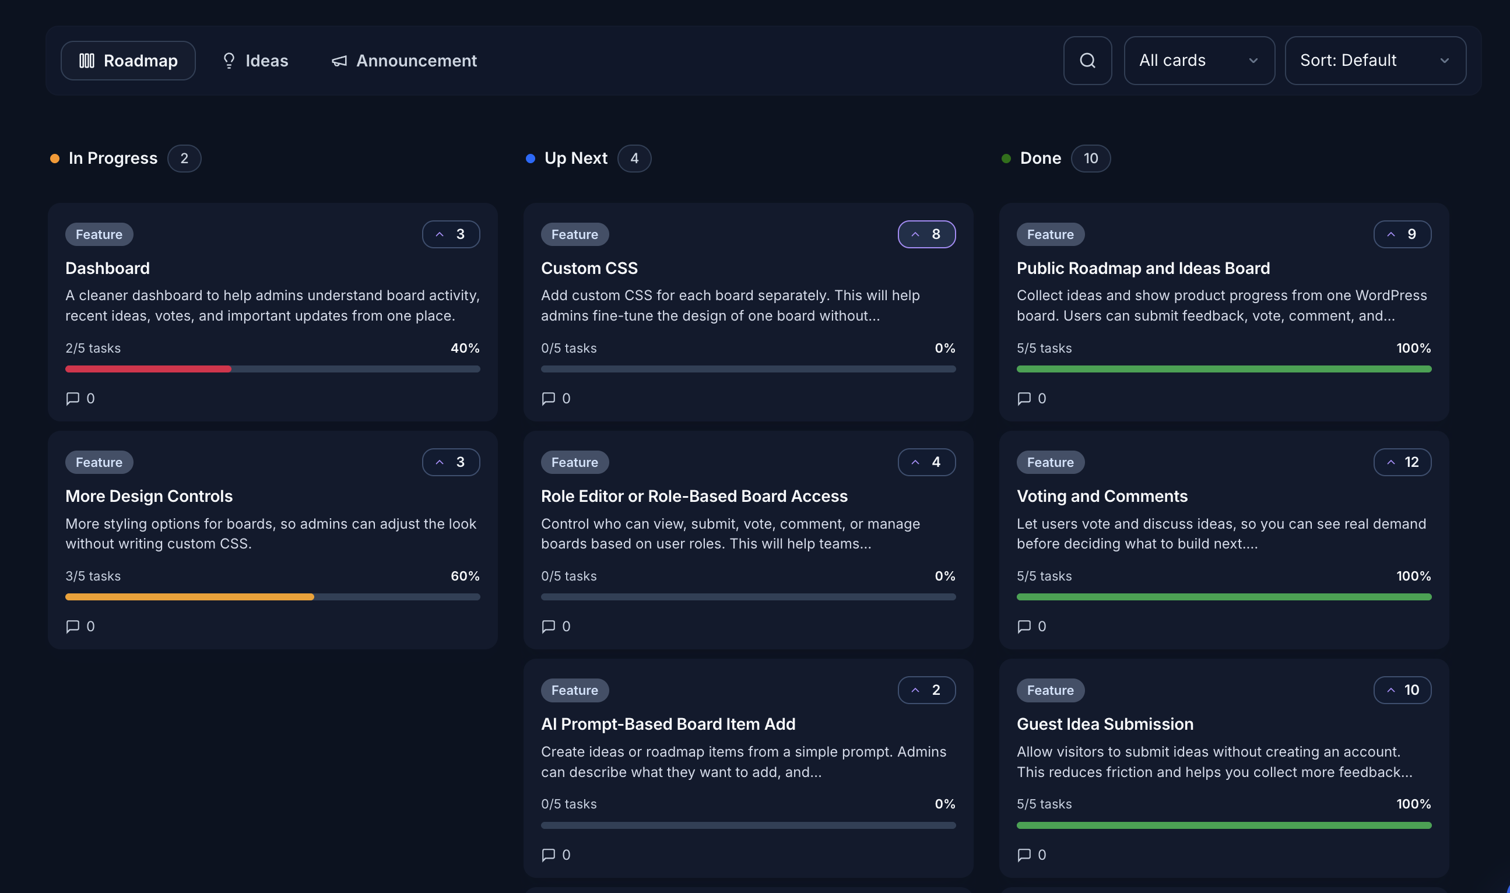Open the All cards filter dropdown
The height and width of the screenshot is (893, 1510).
pos(1199,60)
